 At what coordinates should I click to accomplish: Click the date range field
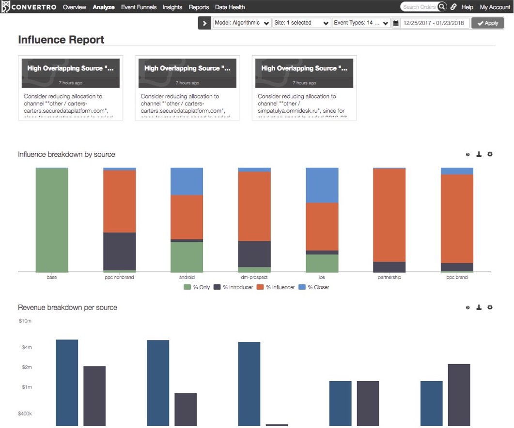tap(434, 23)
